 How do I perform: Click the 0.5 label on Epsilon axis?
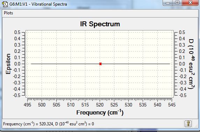17,32
